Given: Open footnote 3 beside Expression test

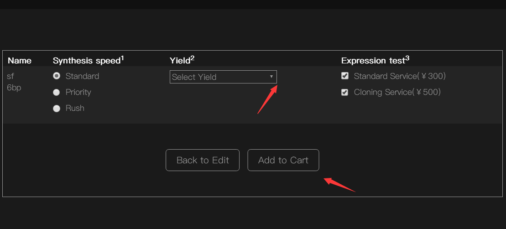Looking at the screenshot, I should tap(407, 58).
